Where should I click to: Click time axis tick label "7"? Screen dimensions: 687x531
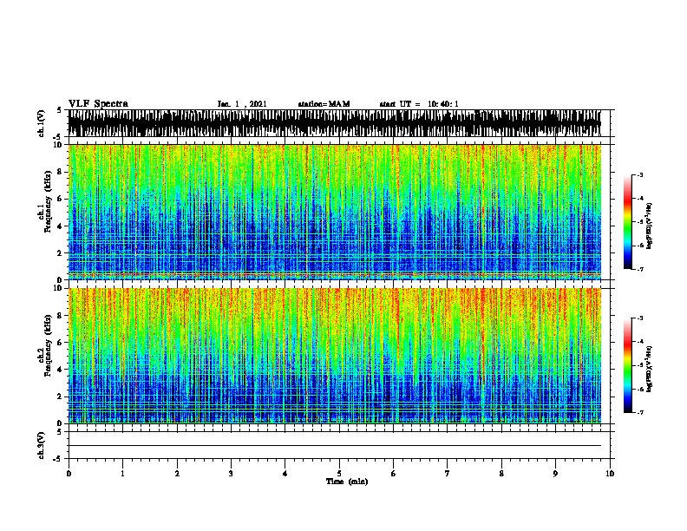point(448,474)
